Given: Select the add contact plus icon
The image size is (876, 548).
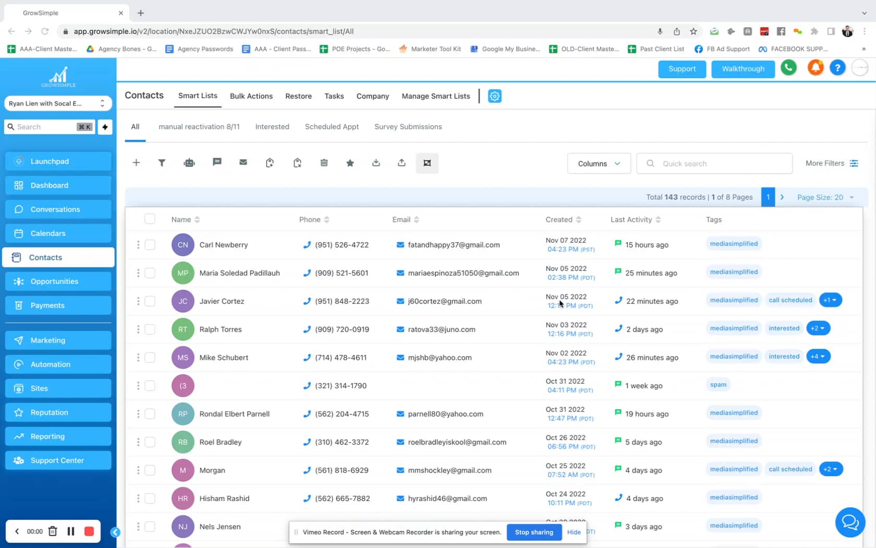Looking at the screenshot, I should pos(136,163).
